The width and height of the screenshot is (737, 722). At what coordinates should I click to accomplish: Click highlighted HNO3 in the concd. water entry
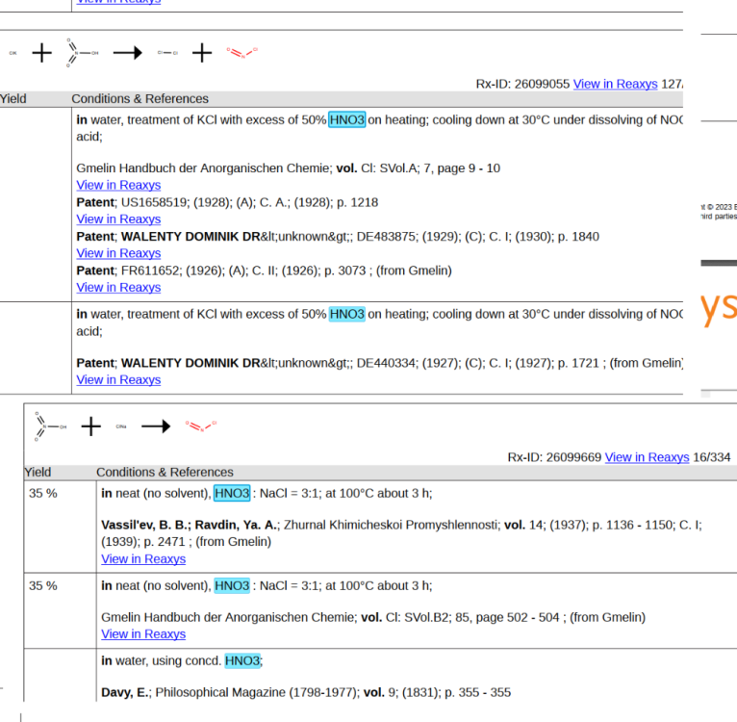click(x=242, y=660)
